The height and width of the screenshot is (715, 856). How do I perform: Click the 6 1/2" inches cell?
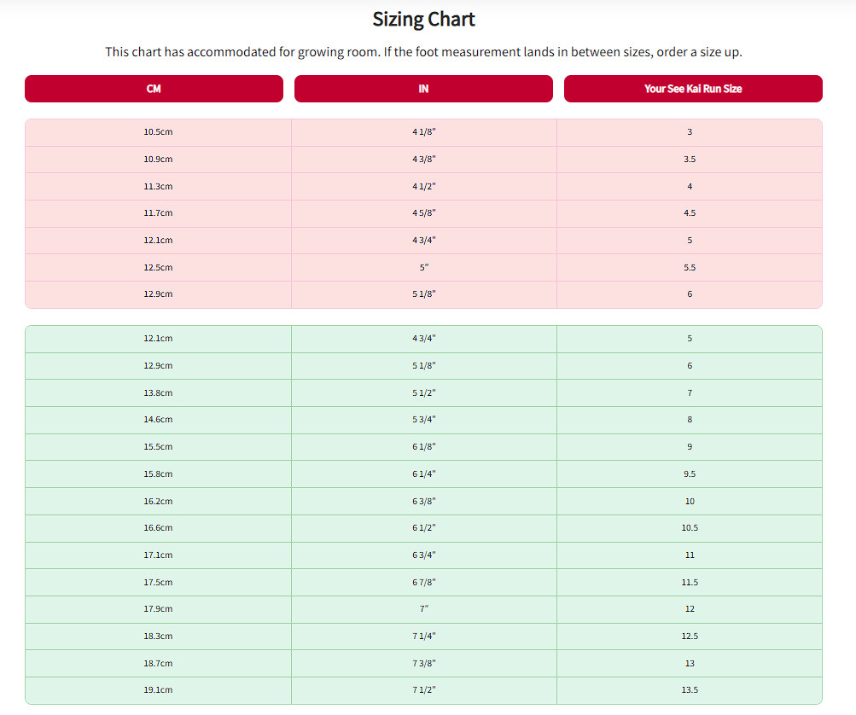424,528
